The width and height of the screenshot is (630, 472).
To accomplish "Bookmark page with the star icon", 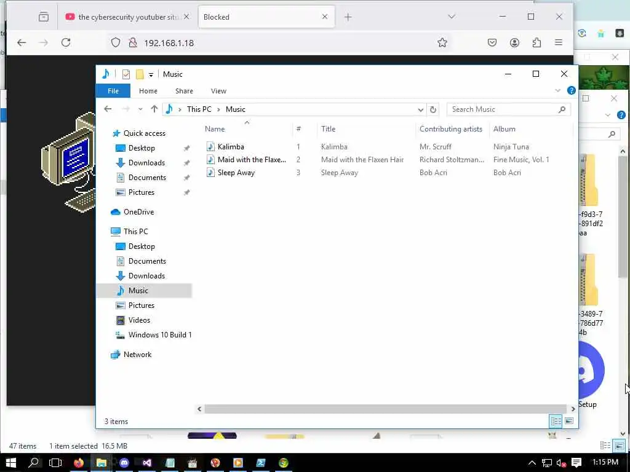I will click(x=442, y=42).
